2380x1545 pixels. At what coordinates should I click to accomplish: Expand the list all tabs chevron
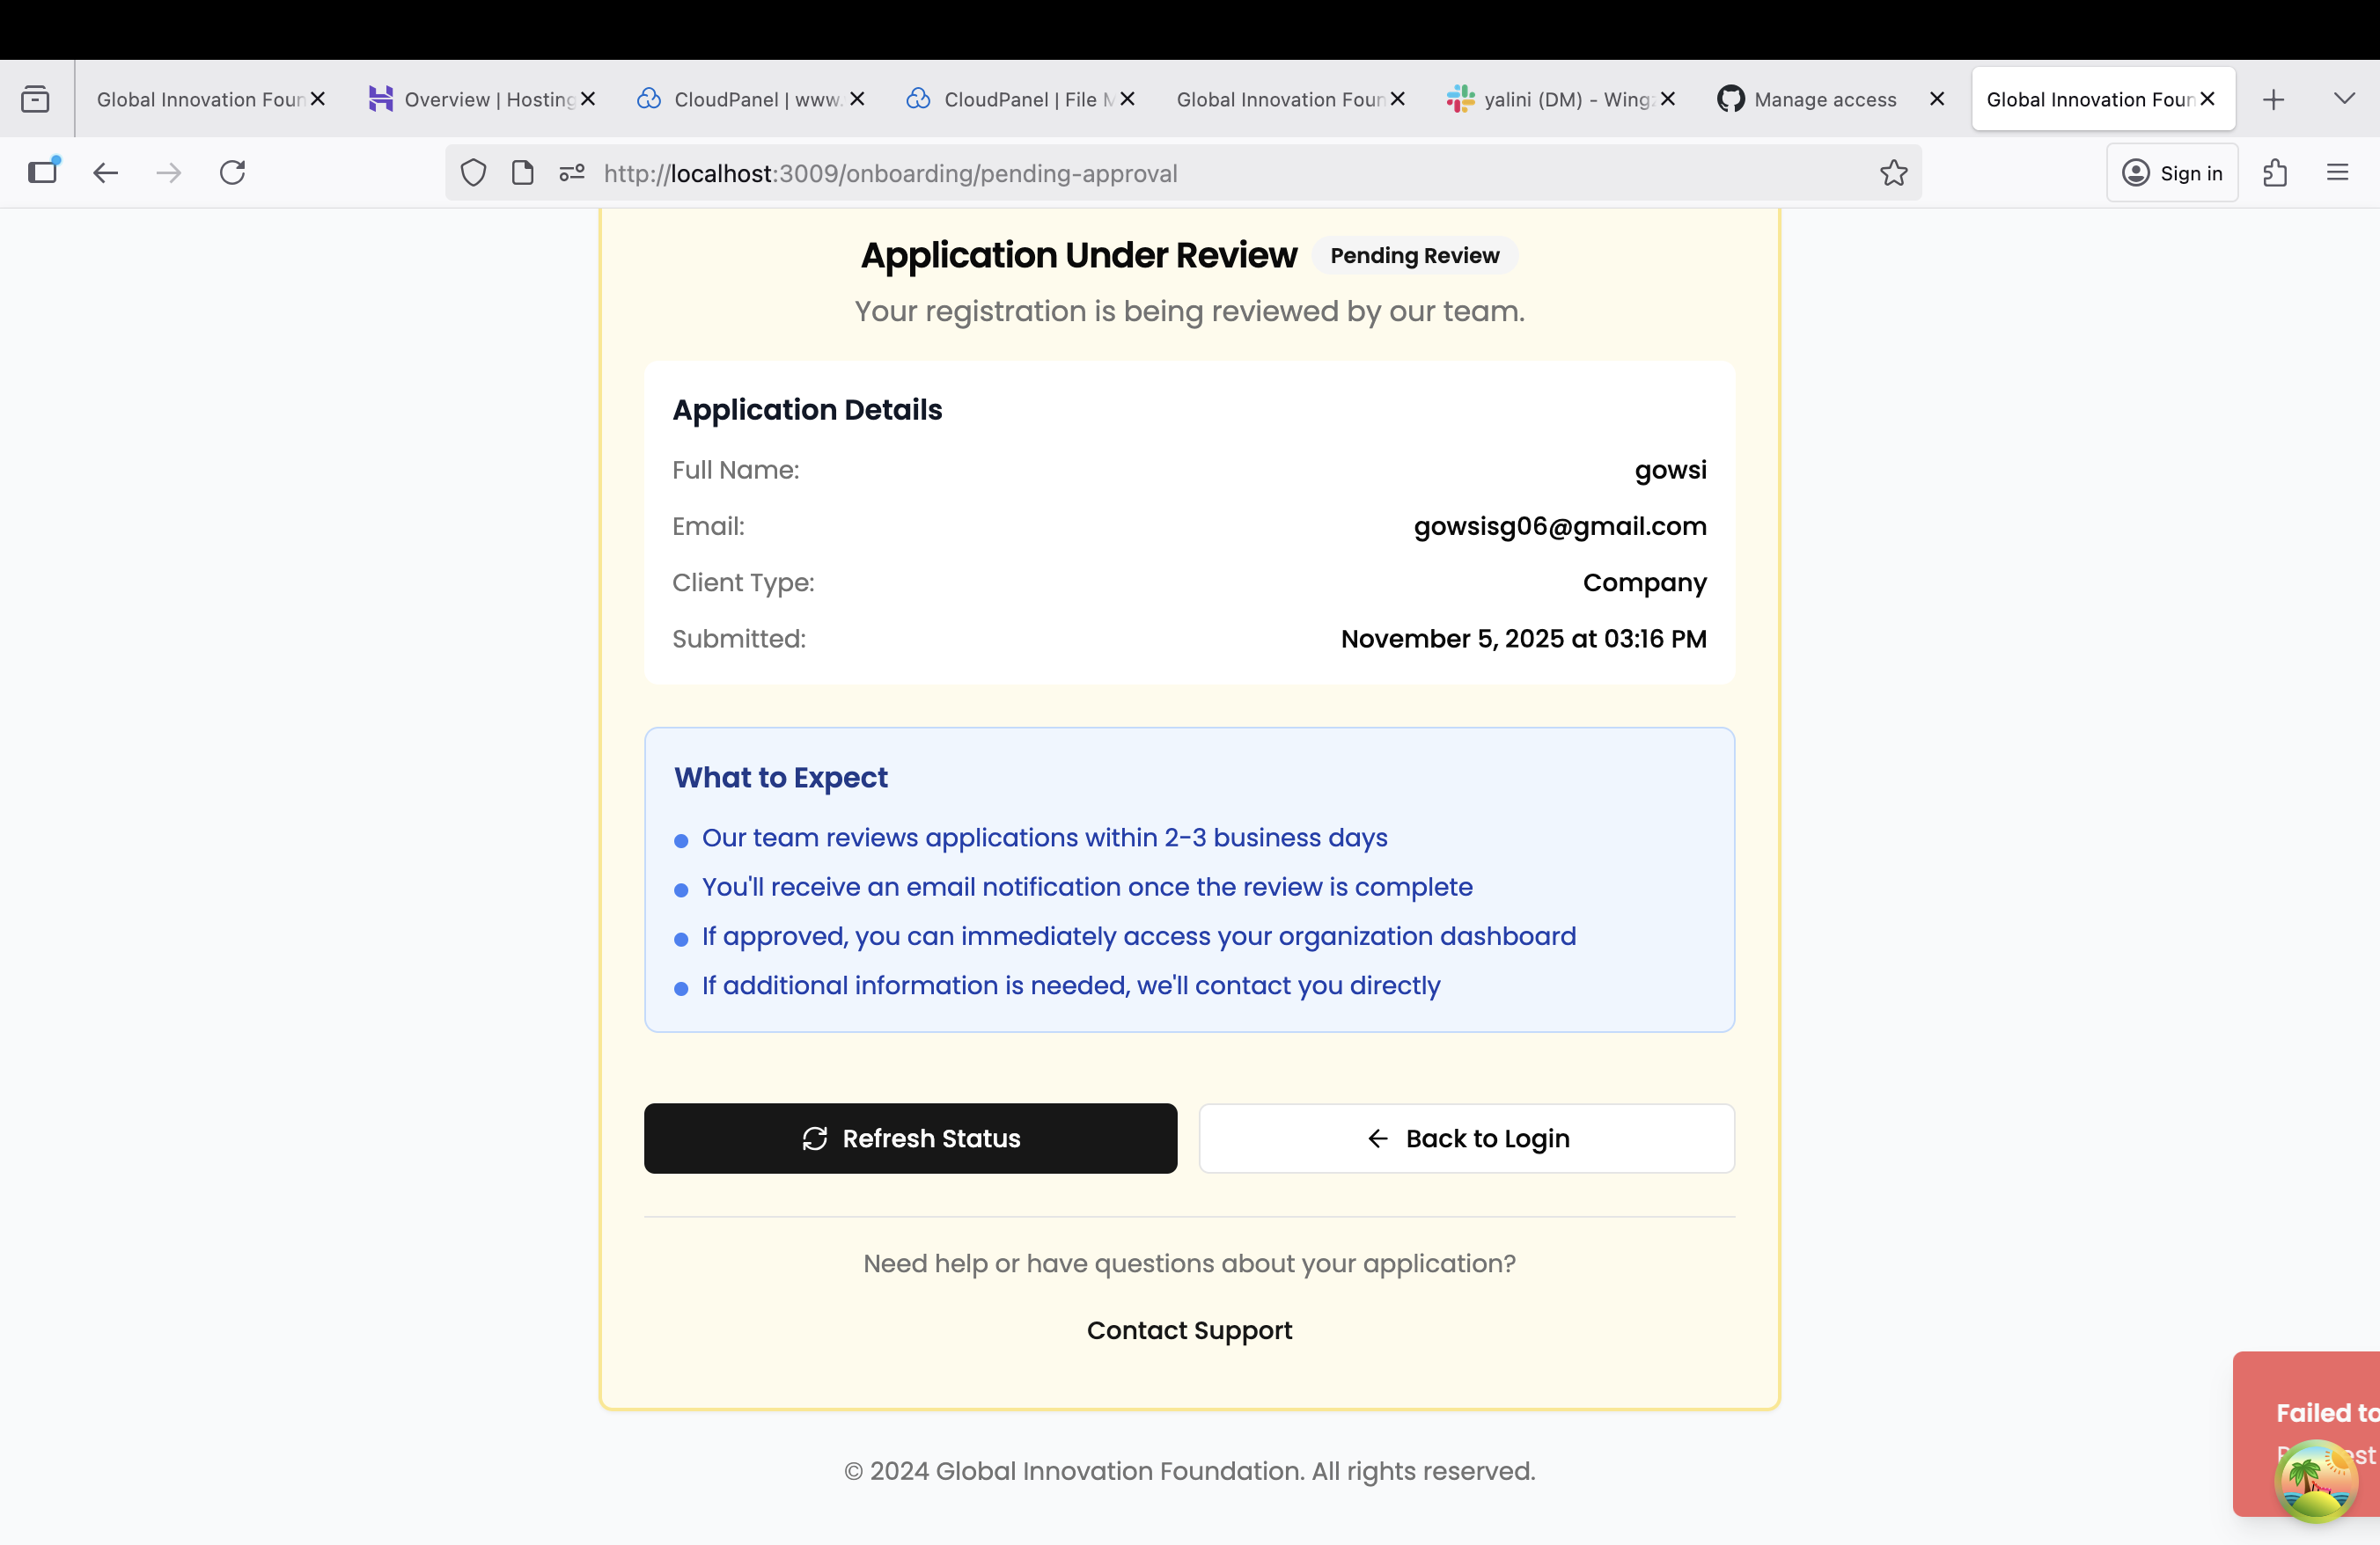(x=2344, y=99)
